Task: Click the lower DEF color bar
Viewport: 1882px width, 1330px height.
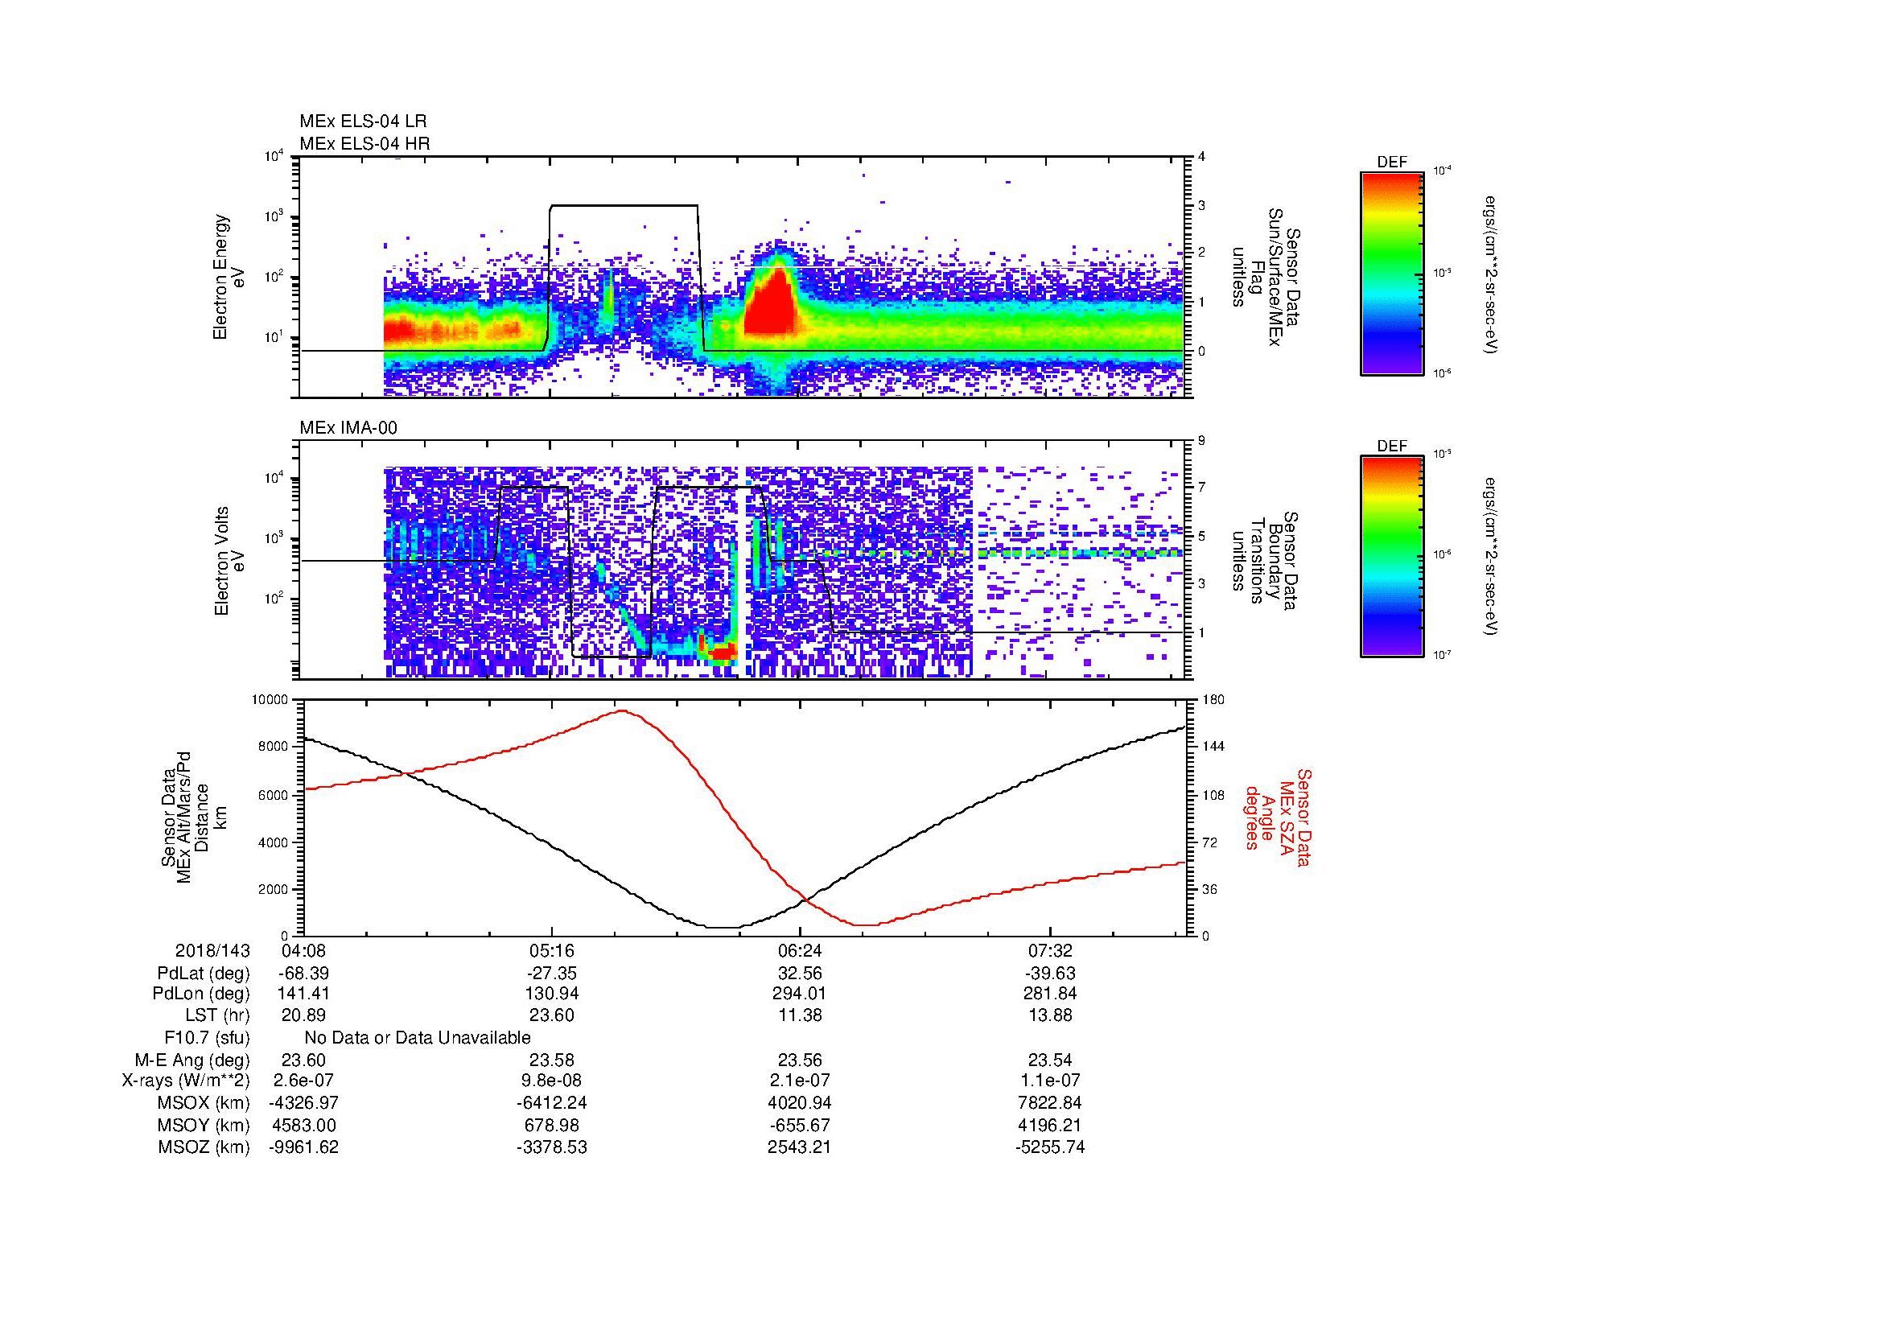Action: (x=1391, y=557)
